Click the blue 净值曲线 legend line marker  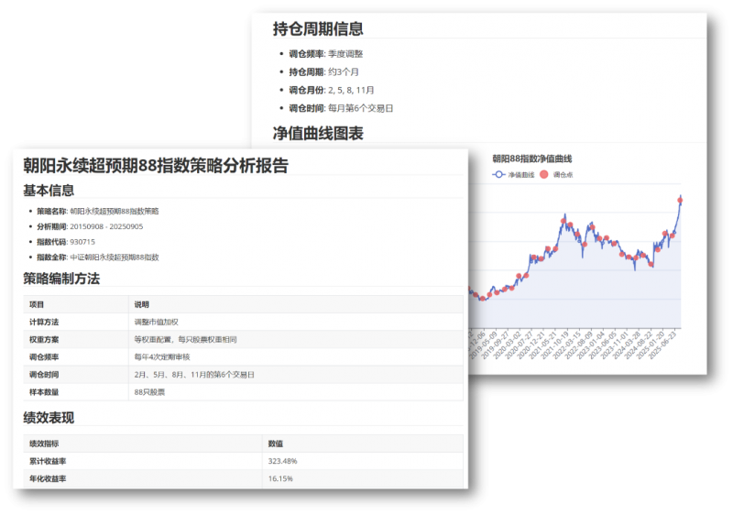[498, 173]
